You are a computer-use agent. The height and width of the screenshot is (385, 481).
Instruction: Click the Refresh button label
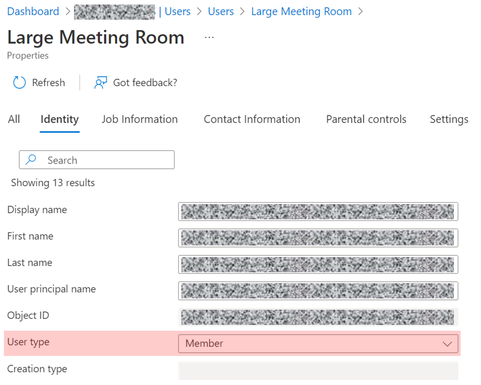[48, 83]
